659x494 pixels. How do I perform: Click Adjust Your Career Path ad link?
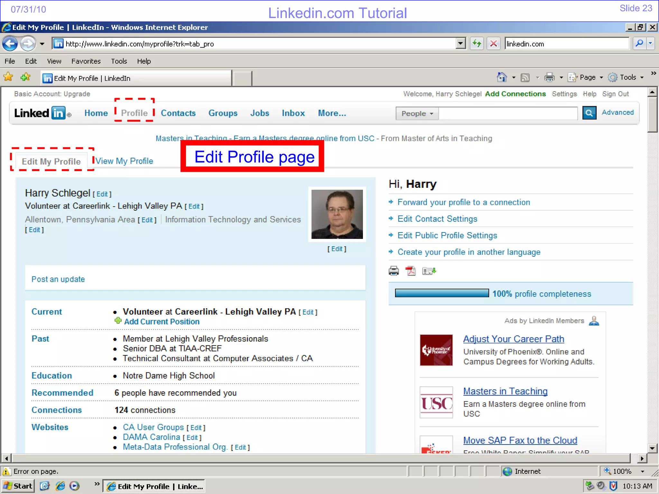[x=514, y=339]
